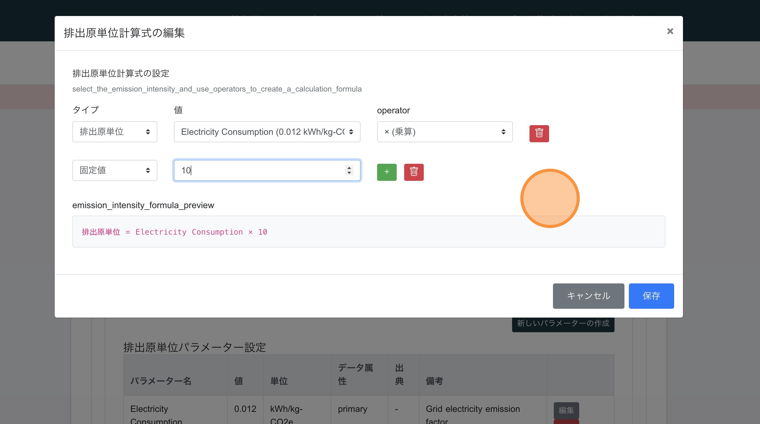Open the 排出原単位 type dropdown
760x424 pixels.
coord(115,132)
